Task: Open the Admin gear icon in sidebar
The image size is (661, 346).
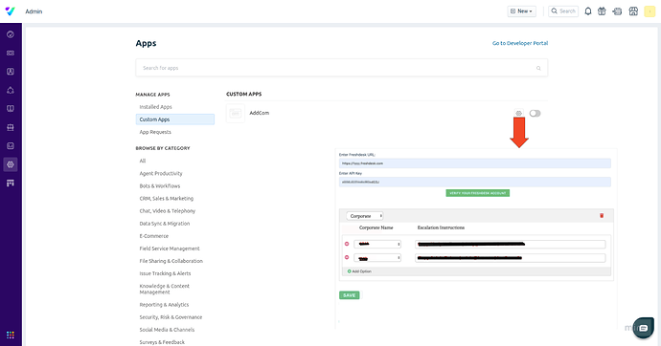Action: (x=11, y=164)
